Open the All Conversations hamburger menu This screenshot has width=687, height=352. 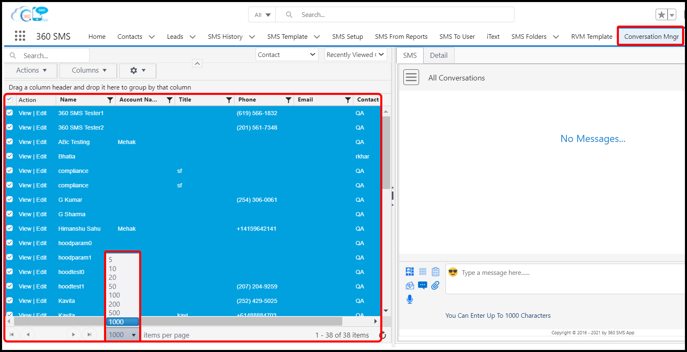(x=411, y=77)
